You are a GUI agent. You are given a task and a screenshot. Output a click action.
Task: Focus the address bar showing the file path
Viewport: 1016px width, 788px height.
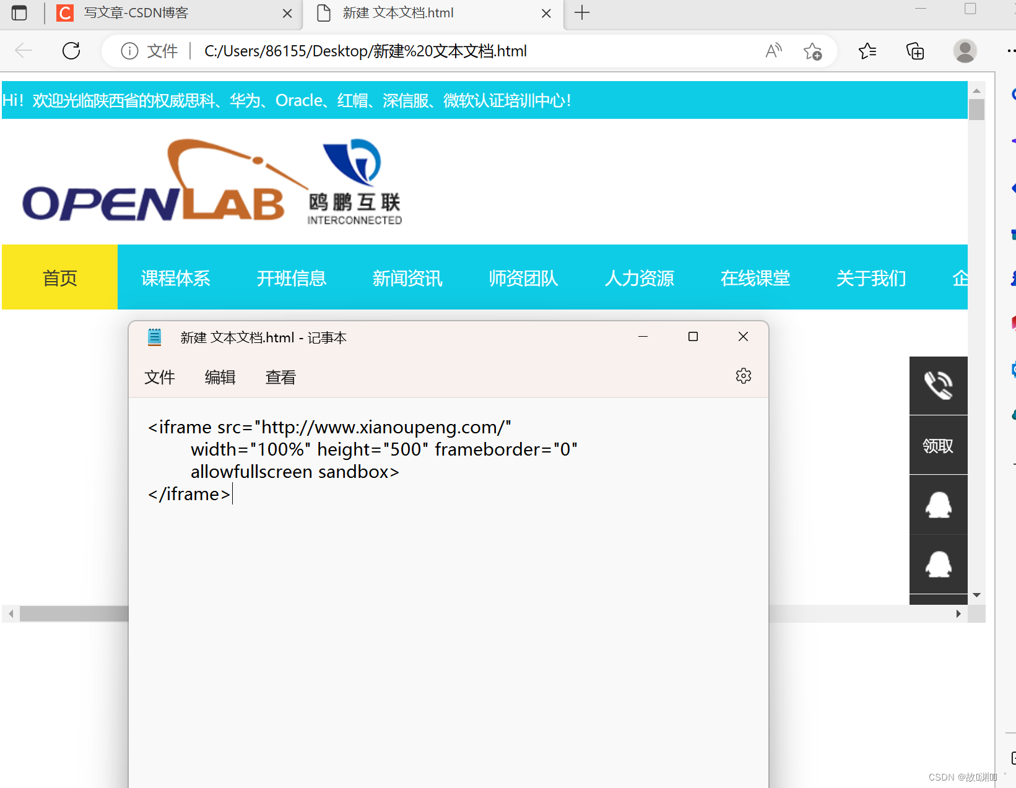point(365,51)
